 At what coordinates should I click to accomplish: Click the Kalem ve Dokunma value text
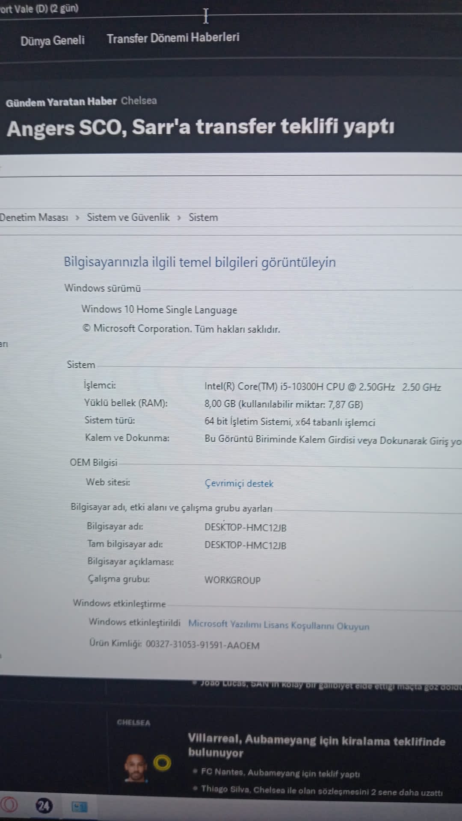tap(333, 440)
